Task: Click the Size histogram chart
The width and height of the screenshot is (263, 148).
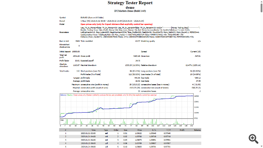Action: 127,122
